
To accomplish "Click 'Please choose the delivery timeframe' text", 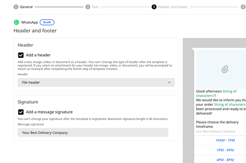I will 217,124.
